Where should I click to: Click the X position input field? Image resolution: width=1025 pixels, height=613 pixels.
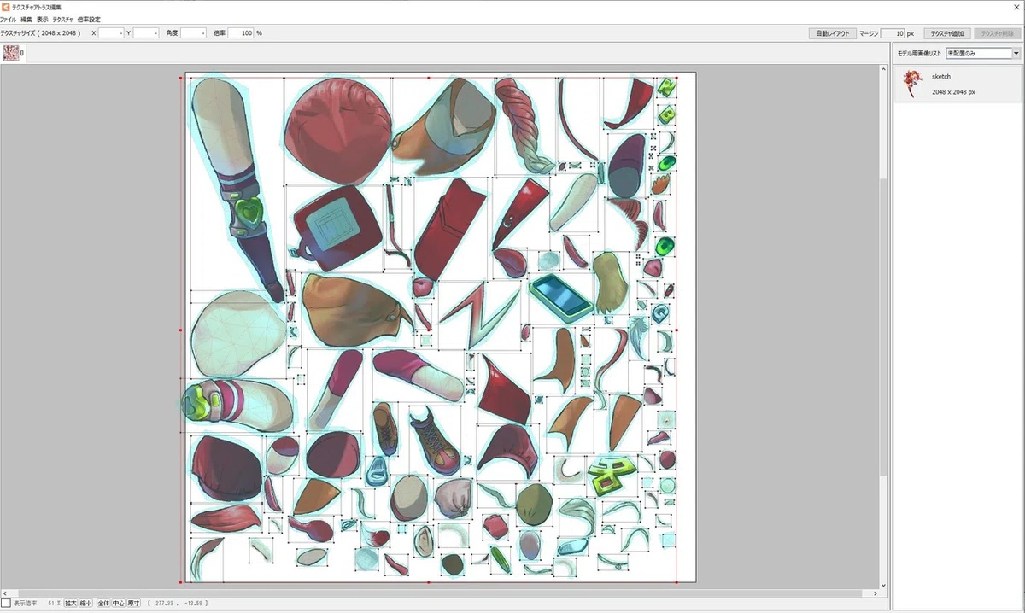pos(111,32)
